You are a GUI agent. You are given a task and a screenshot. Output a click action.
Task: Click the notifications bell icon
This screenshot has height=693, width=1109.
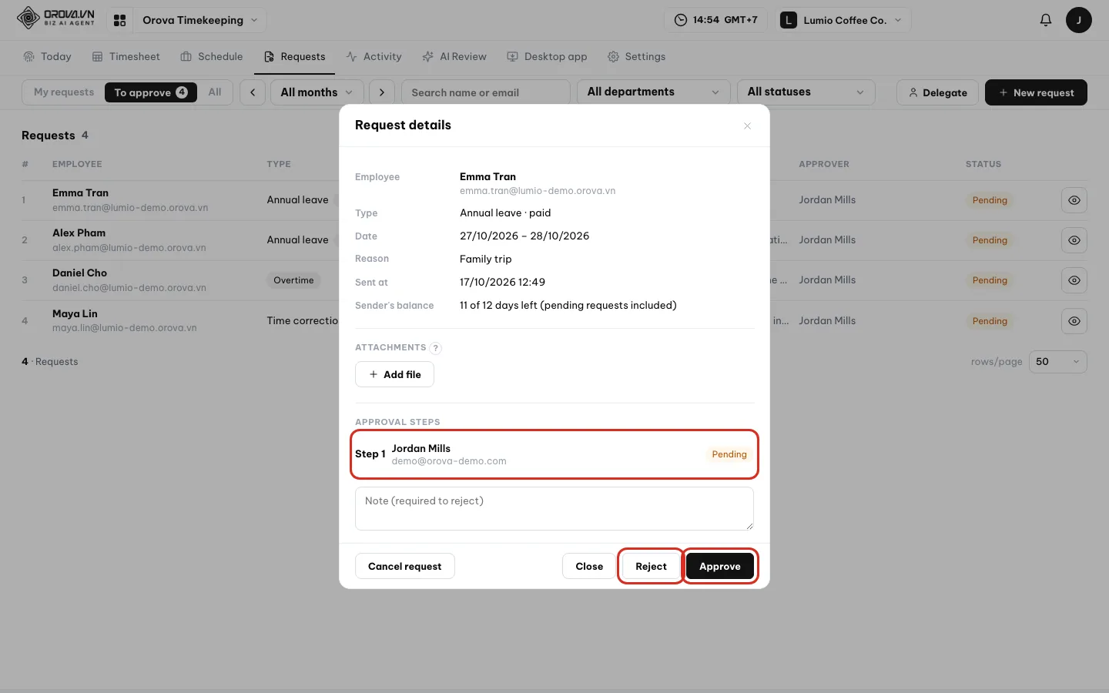(x=1046, y=20)
